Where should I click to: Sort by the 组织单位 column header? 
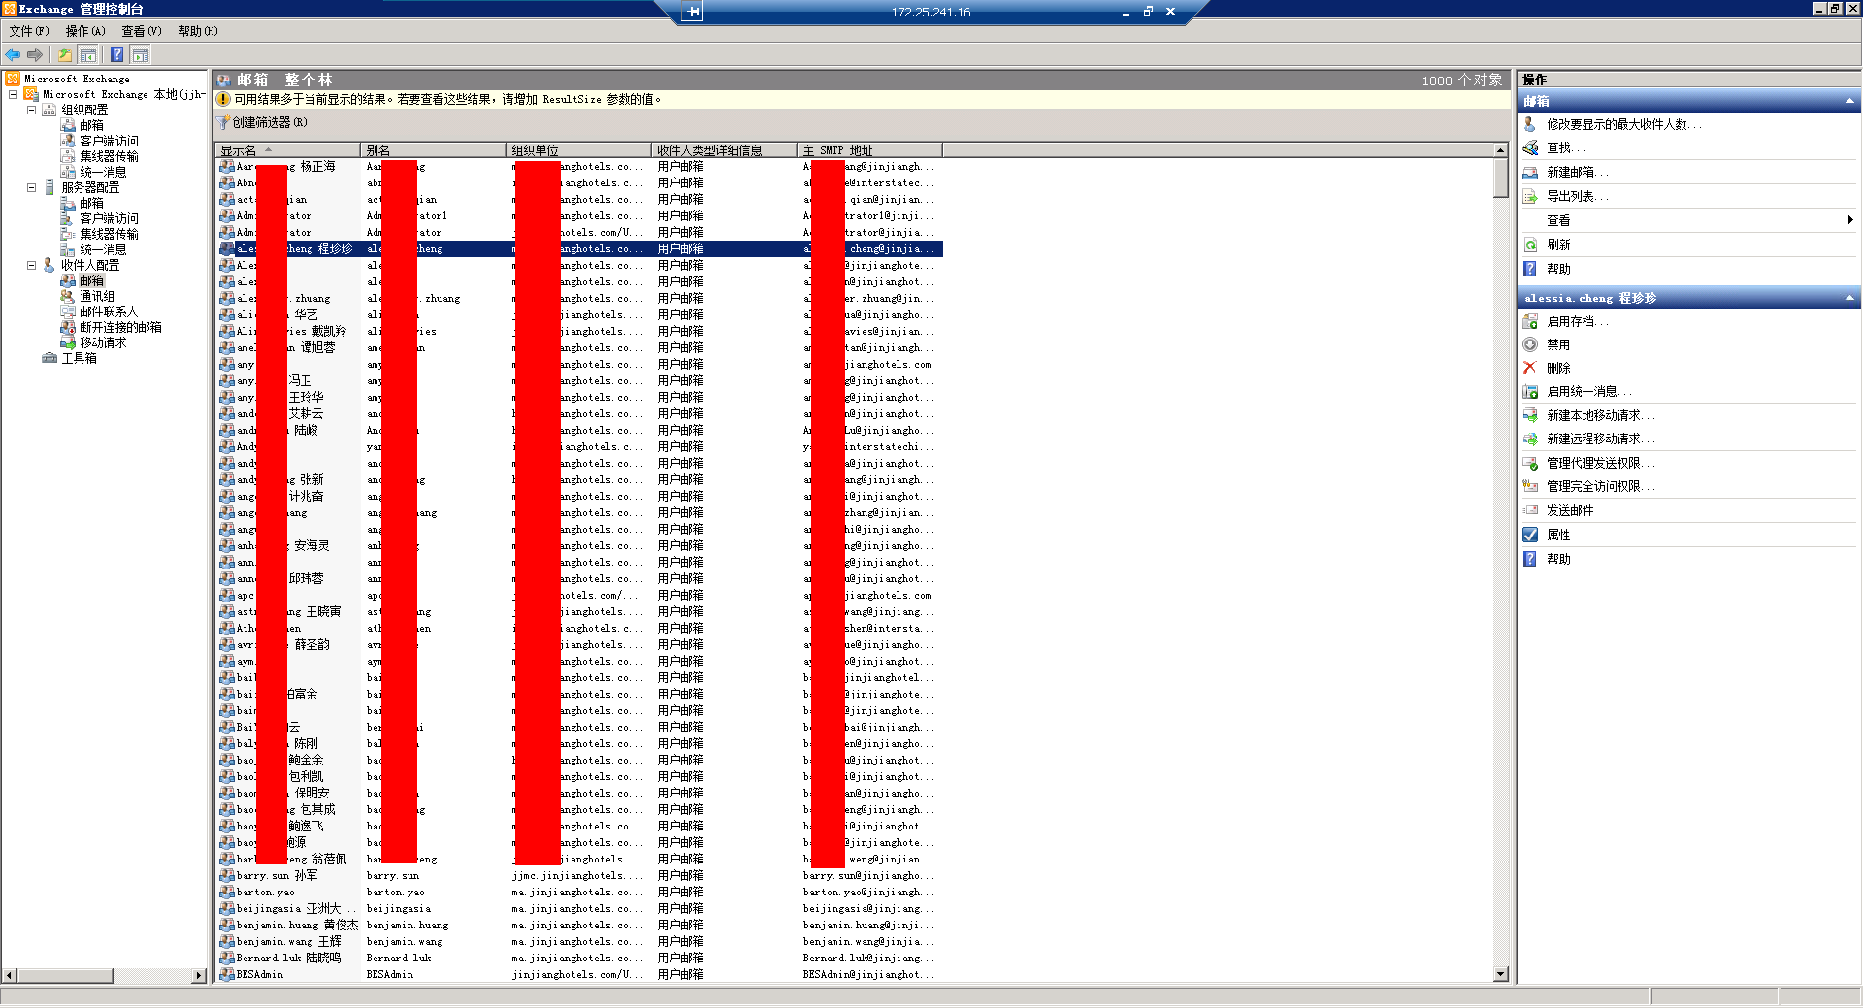click(578, 150)
